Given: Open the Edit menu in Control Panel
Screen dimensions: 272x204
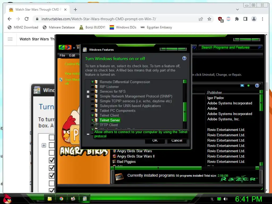Looking at the screenshot, I should [72, 55].
